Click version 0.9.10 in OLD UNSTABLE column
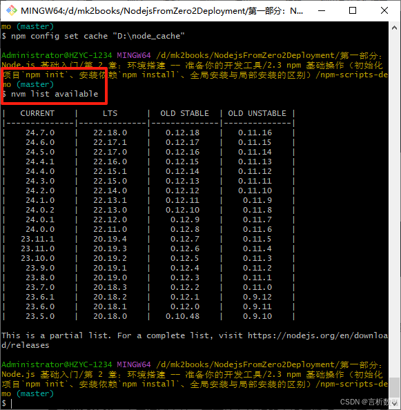 coord(257,316)
